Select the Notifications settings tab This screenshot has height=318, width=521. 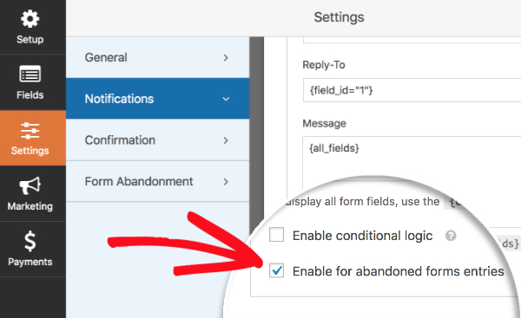pos(157,99)
